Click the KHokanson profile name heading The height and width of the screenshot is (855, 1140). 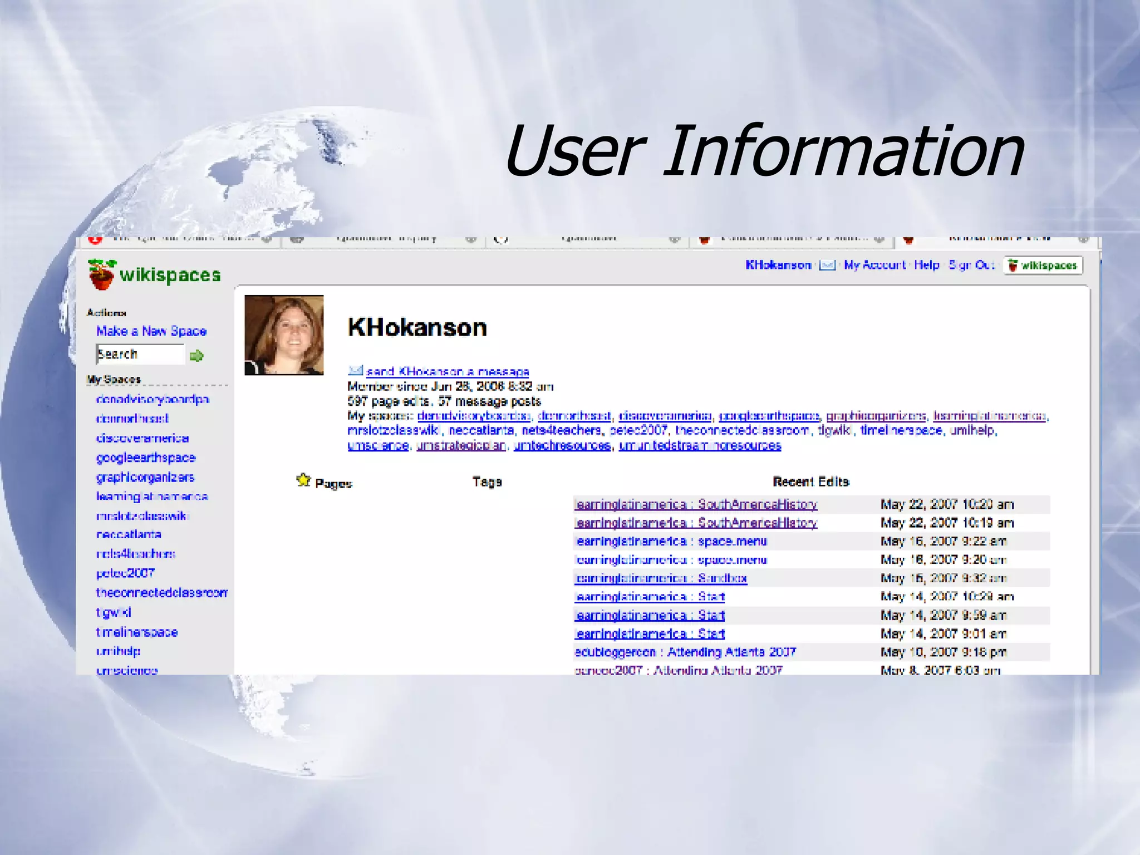tap(417, 327)
